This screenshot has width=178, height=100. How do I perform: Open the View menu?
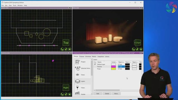click(x=10, y=6)
